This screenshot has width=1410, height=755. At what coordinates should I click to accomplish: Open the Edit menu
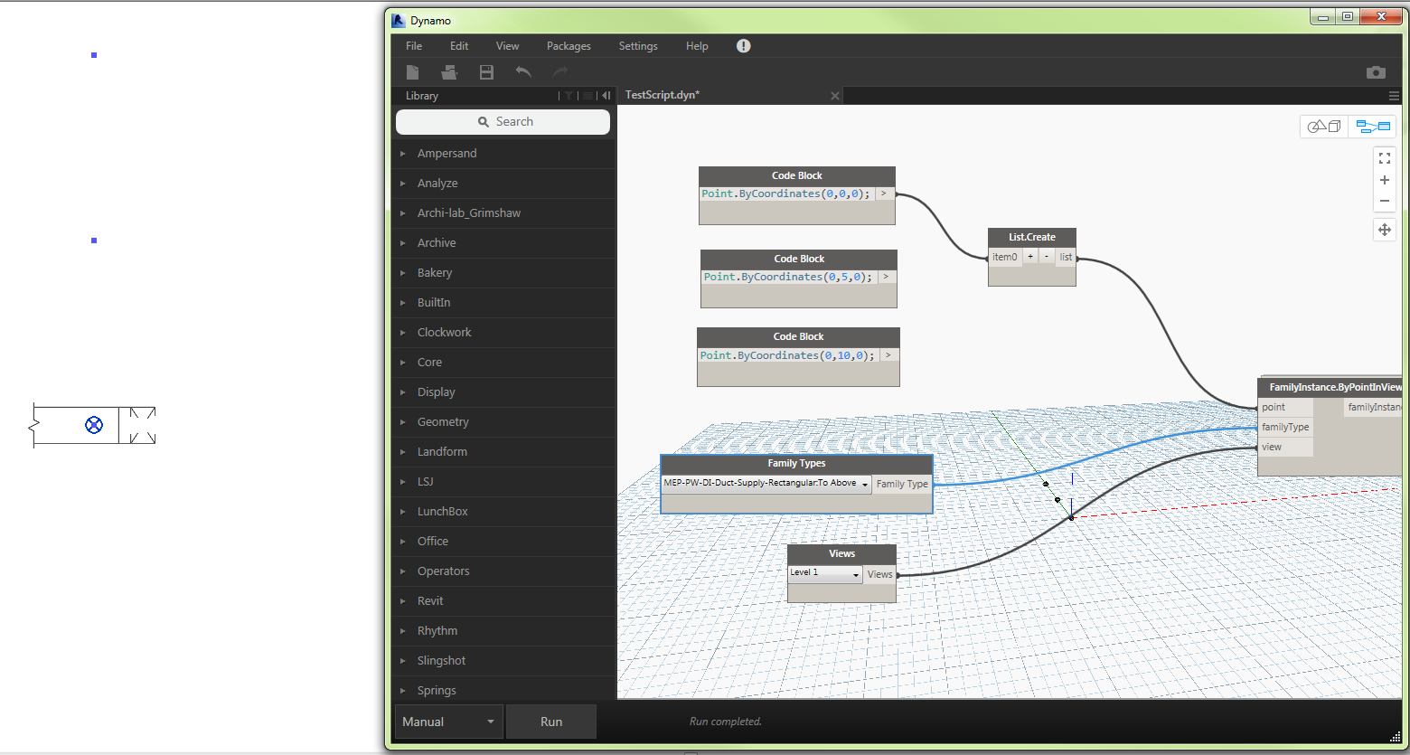coord(459,46)
